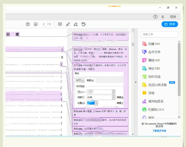Click the document scrollbar thumb

(133, 44)
